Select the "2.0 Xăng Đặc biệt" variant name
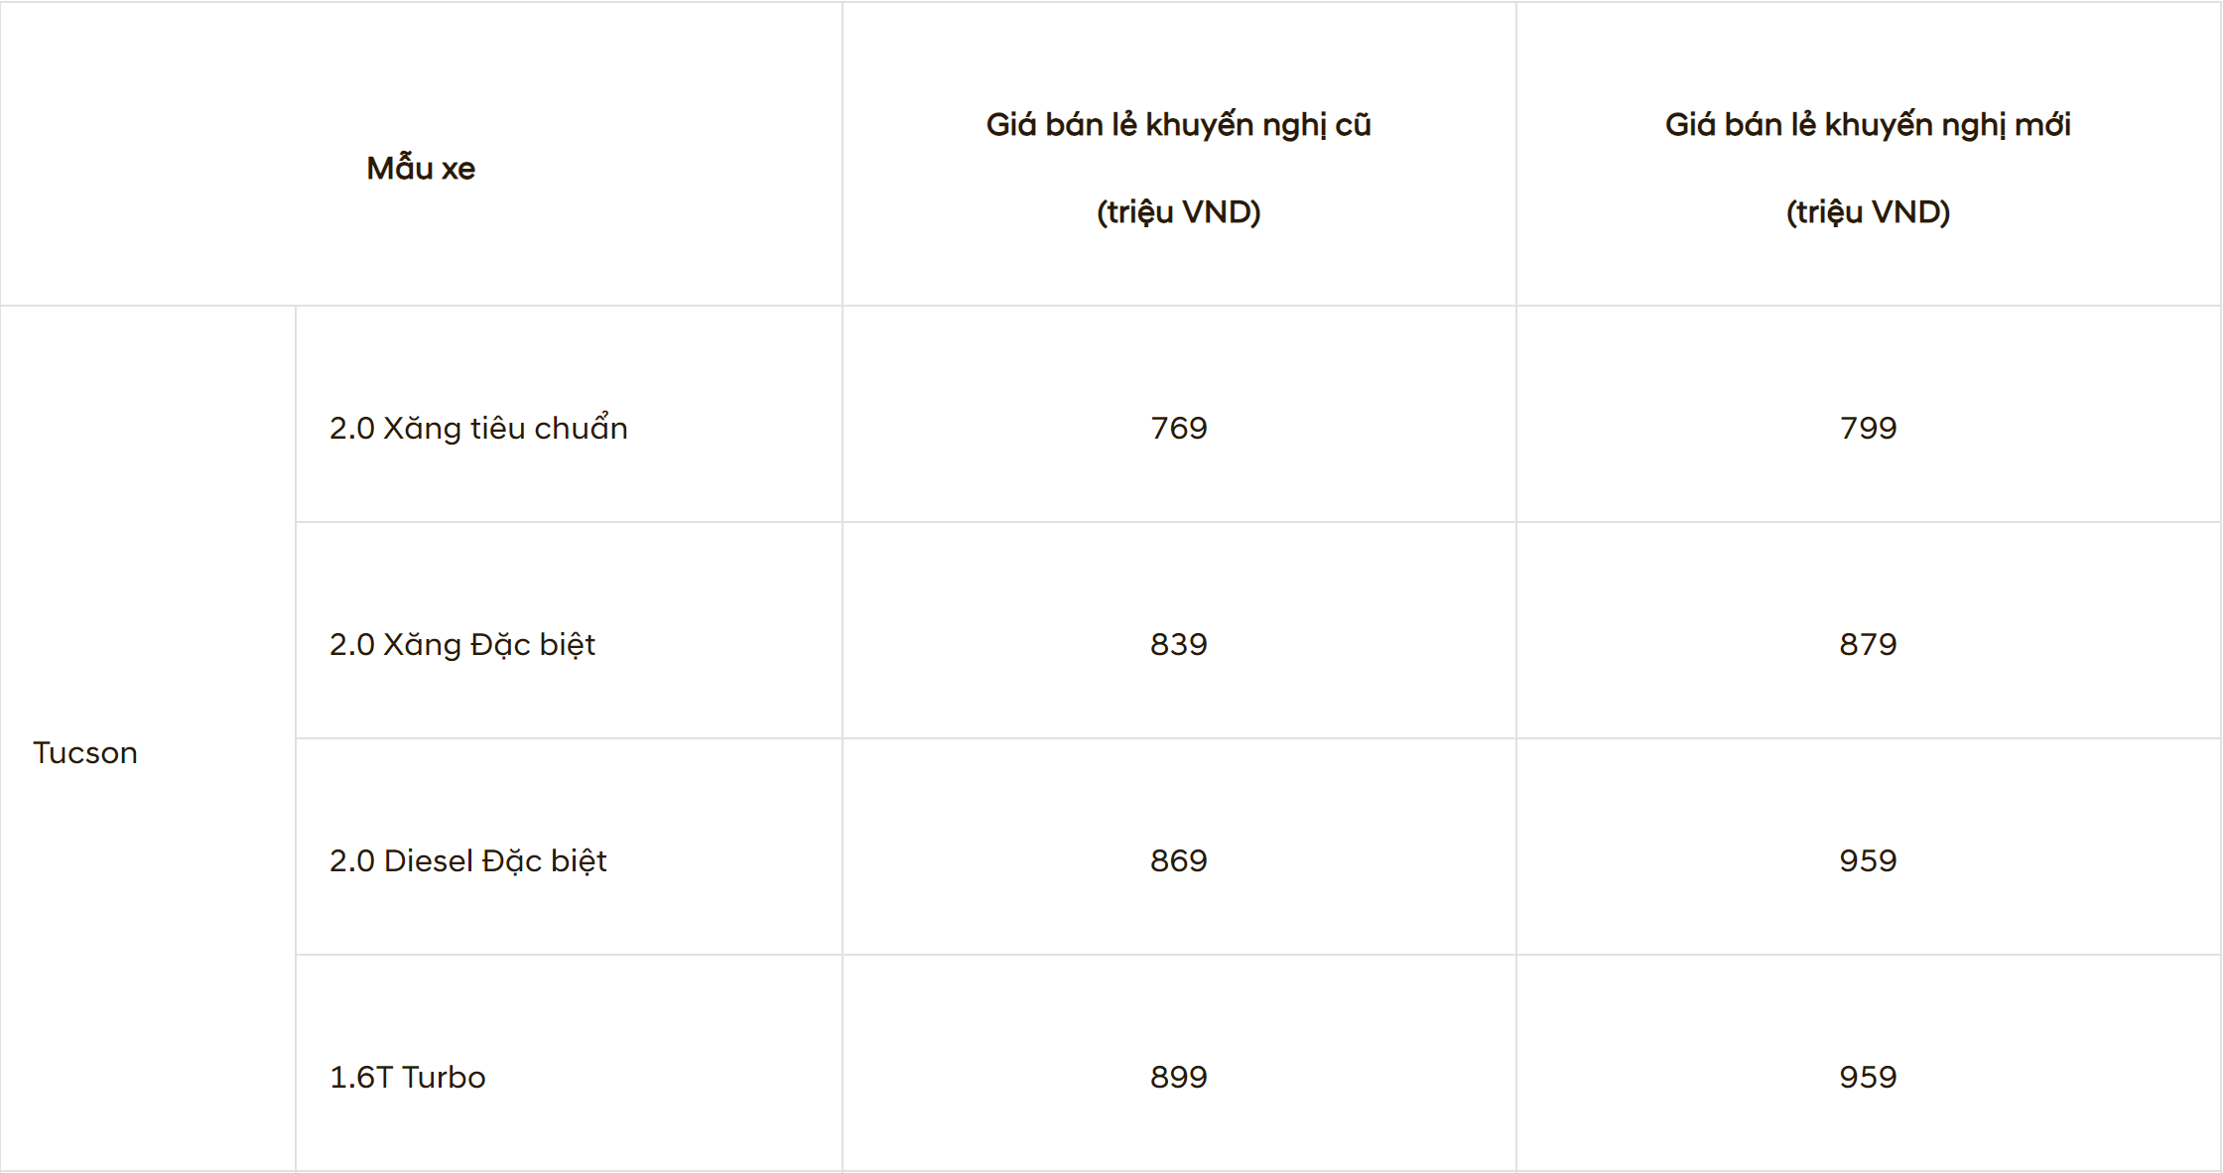This screenshot has height=1173, width=2223. tap(462, 644)
